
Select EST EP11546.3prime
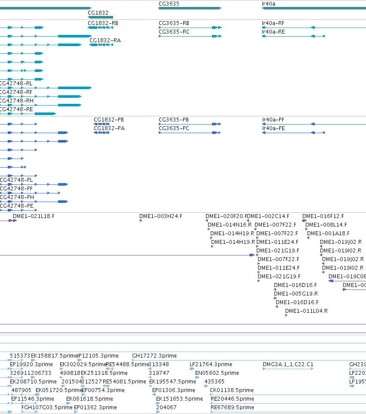33,398
